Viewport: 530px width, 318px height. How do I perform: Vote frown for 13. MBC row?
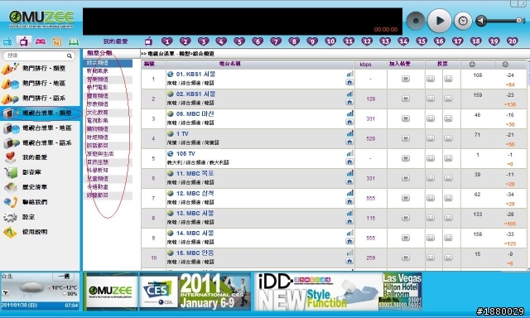(448, 218)
